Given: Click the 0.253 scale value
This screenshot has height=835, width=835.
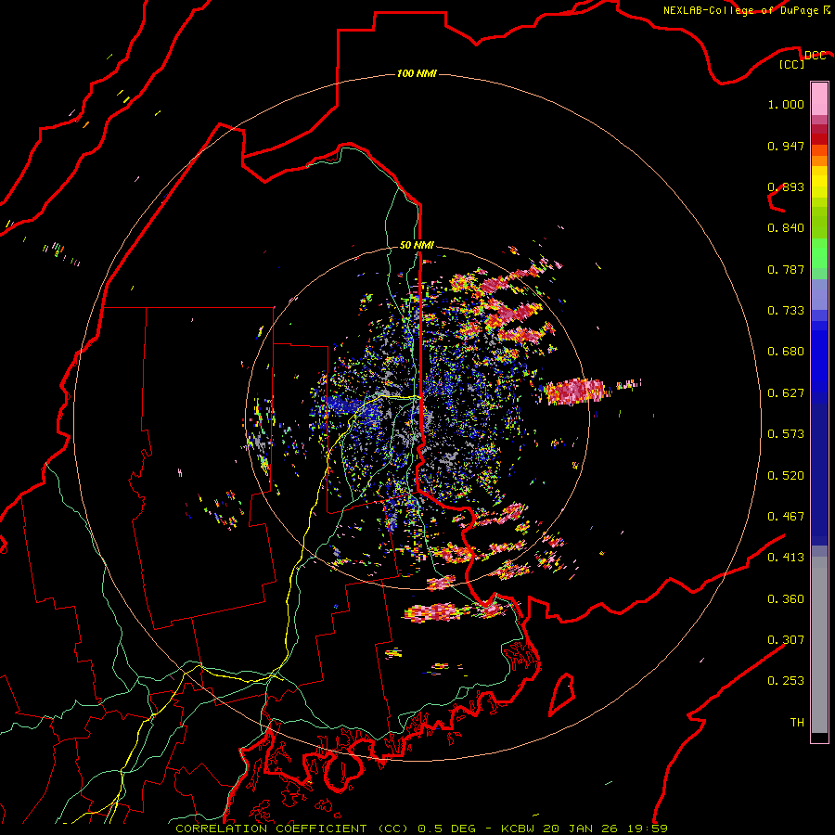Looking at the screenshot, I should (786, 681).
